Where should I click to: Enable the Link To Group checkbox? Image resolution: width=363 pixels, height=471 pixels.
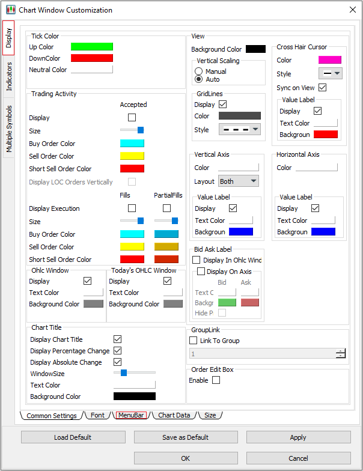[x=194, y=341]
